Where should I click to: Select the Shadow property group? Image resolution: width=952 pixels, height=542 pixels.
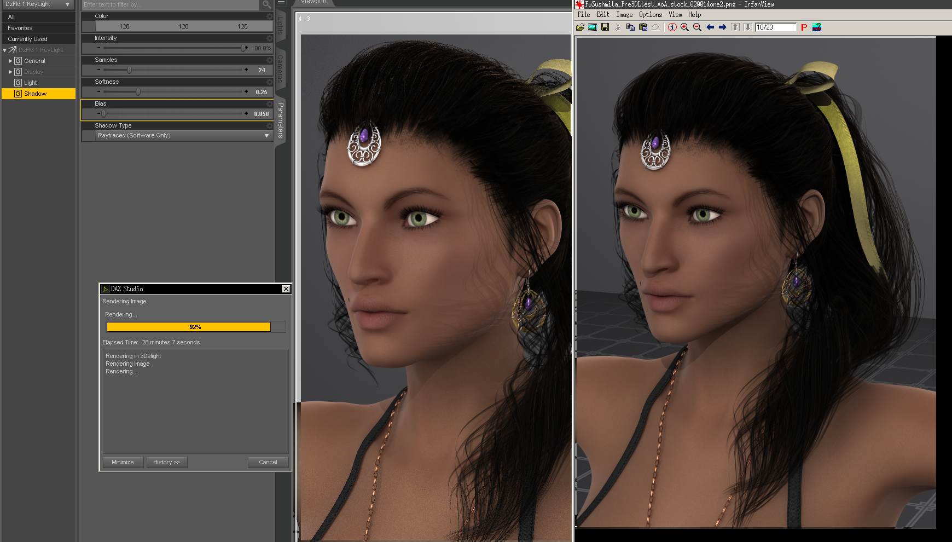pos(38,94)
